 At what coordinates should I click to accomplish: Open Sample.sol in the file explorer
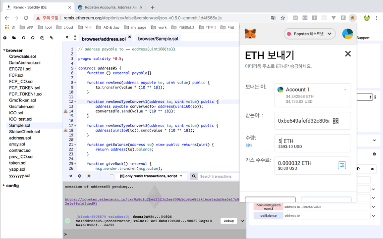(x=19, y=125)
